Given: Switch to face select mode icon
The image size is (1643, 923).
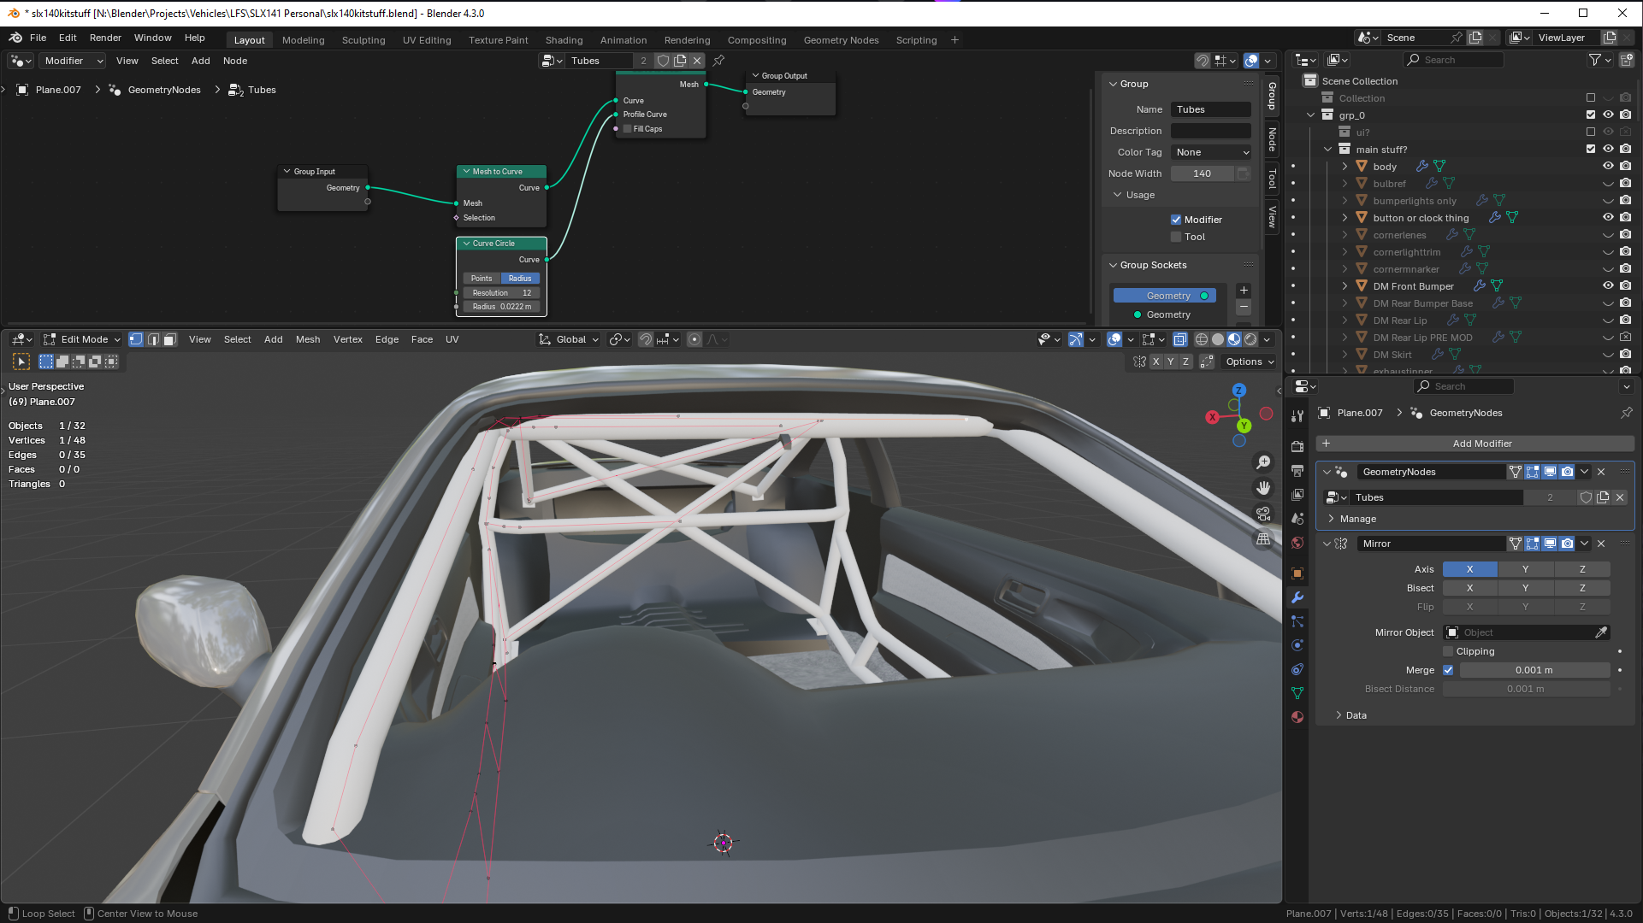Looking at the screenshot, I should click(169, 339).
